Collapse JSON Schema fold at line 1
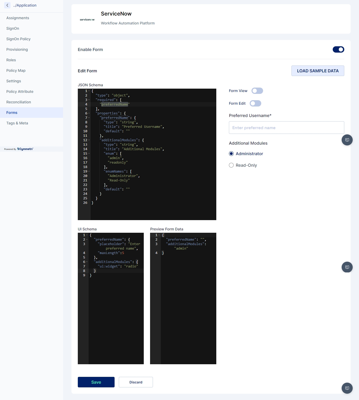359x400 pixels. point(89,91)
